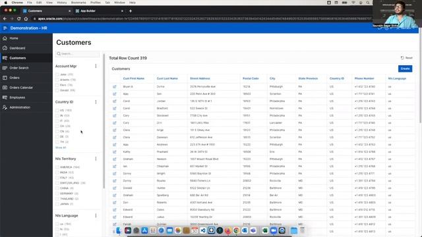Image resolution: width=422 pixels, height=237 pixels.
Task: Check the SWITZERLAND territory filter
Action: [x=57, y=183]
